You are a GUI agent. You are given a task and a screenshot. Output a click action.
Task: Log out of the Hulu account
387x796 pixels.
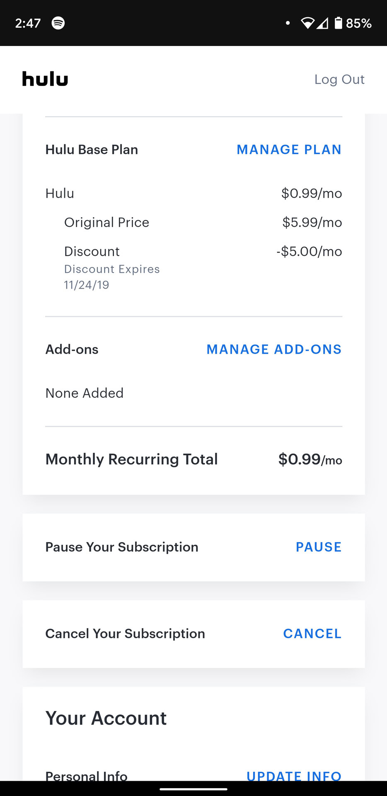point(339,79)
